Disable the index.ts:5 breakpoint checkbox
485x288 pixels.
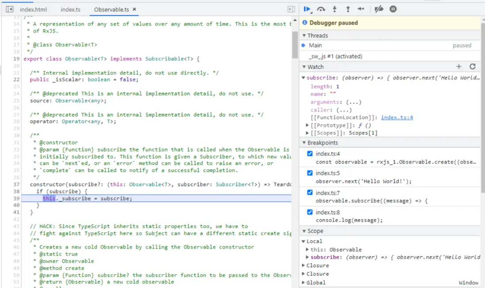pyautogui.click(x=310, y=173)
